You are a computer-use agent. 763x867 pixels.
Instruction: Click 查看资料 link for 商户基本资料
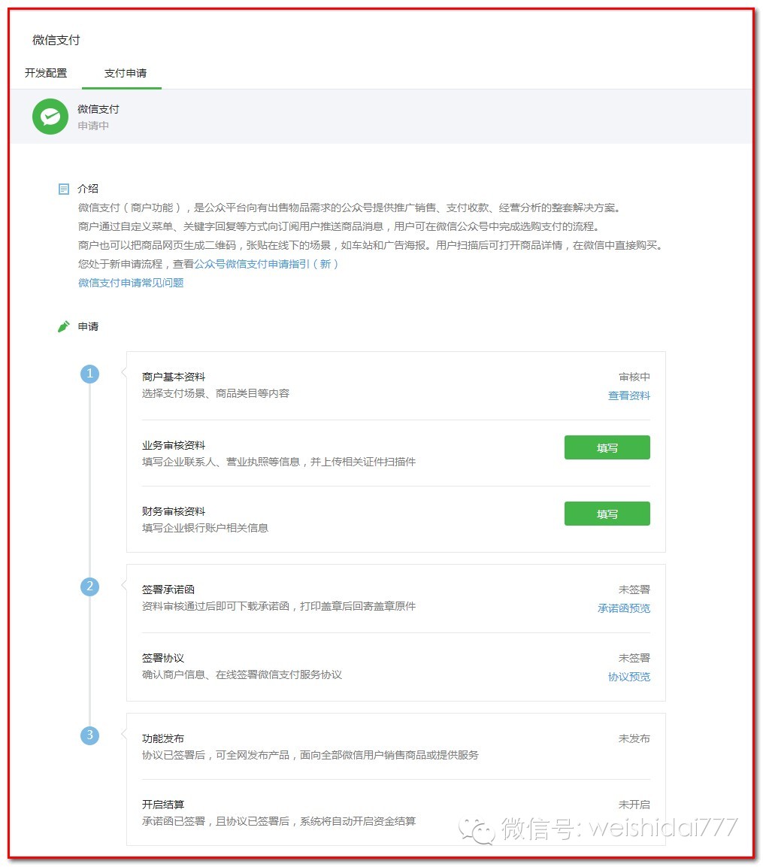click(629, 396)
